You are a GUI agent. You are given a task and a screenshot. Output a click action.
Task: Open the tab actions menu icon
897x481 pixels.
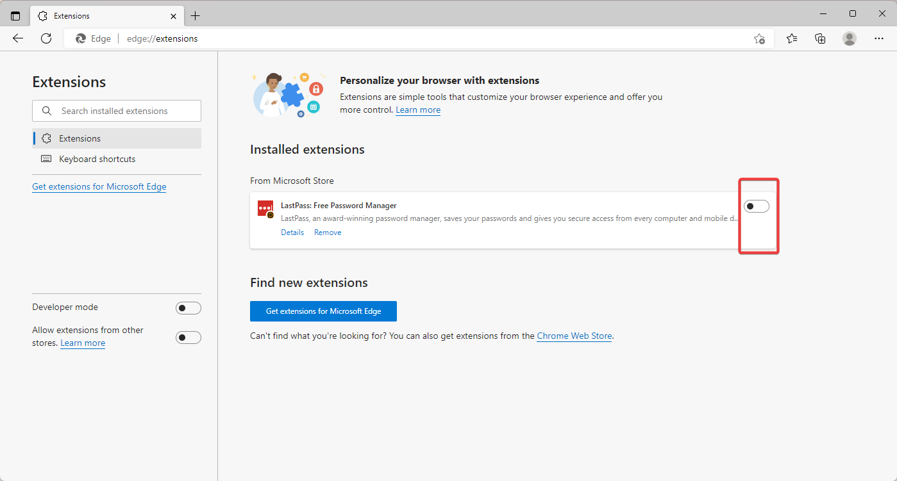[15, 15]
